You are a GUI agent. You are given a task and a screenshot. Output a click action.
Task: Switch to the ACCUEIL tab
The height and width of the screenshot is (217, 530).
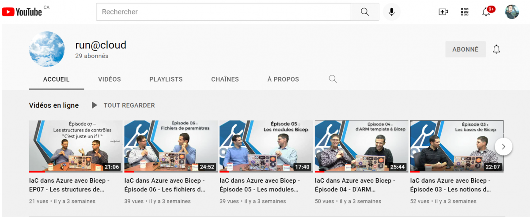point(57,79)
